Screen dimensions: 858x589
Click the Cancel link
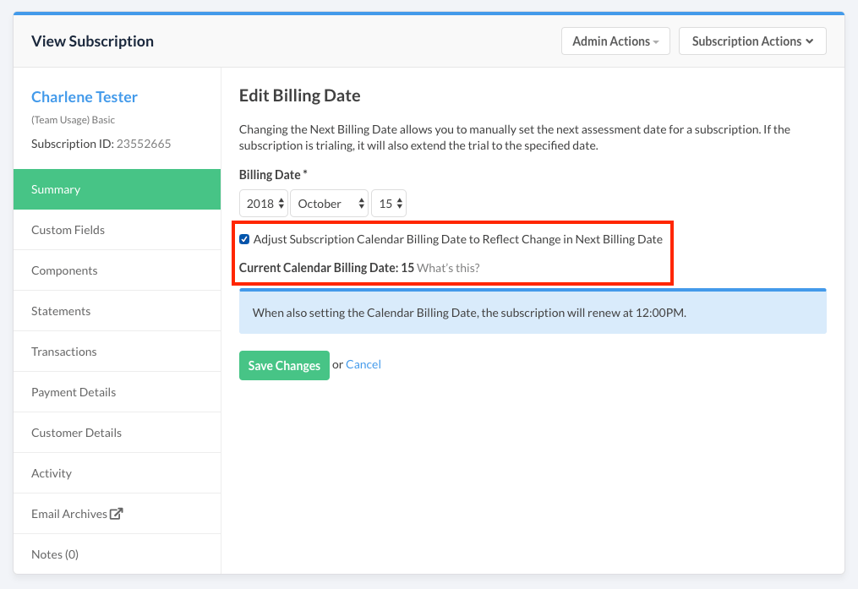[363, 364]
